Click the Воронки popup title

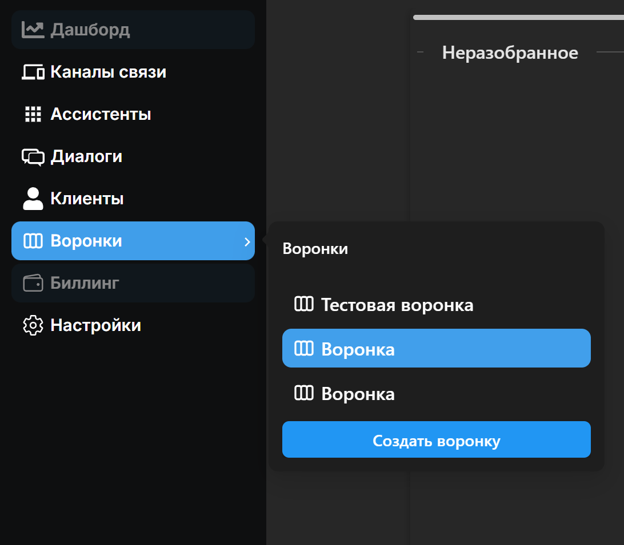pos(315,249)
